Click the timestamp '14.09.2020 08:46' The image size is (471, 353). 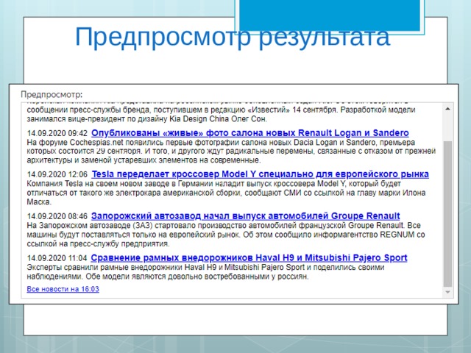57,216
